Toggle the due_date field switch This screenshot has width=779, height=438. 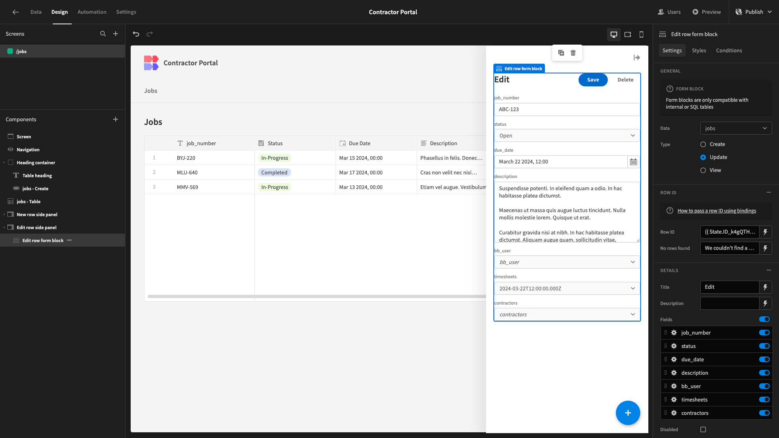click(764, 359)
